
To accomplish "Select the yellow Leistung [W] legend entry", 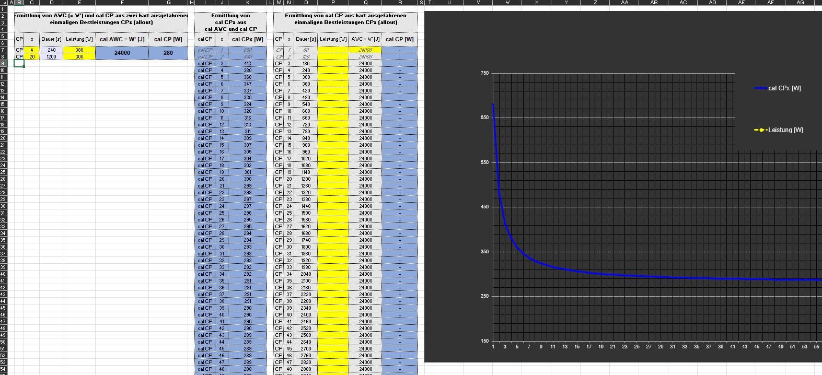I will 779,130.
